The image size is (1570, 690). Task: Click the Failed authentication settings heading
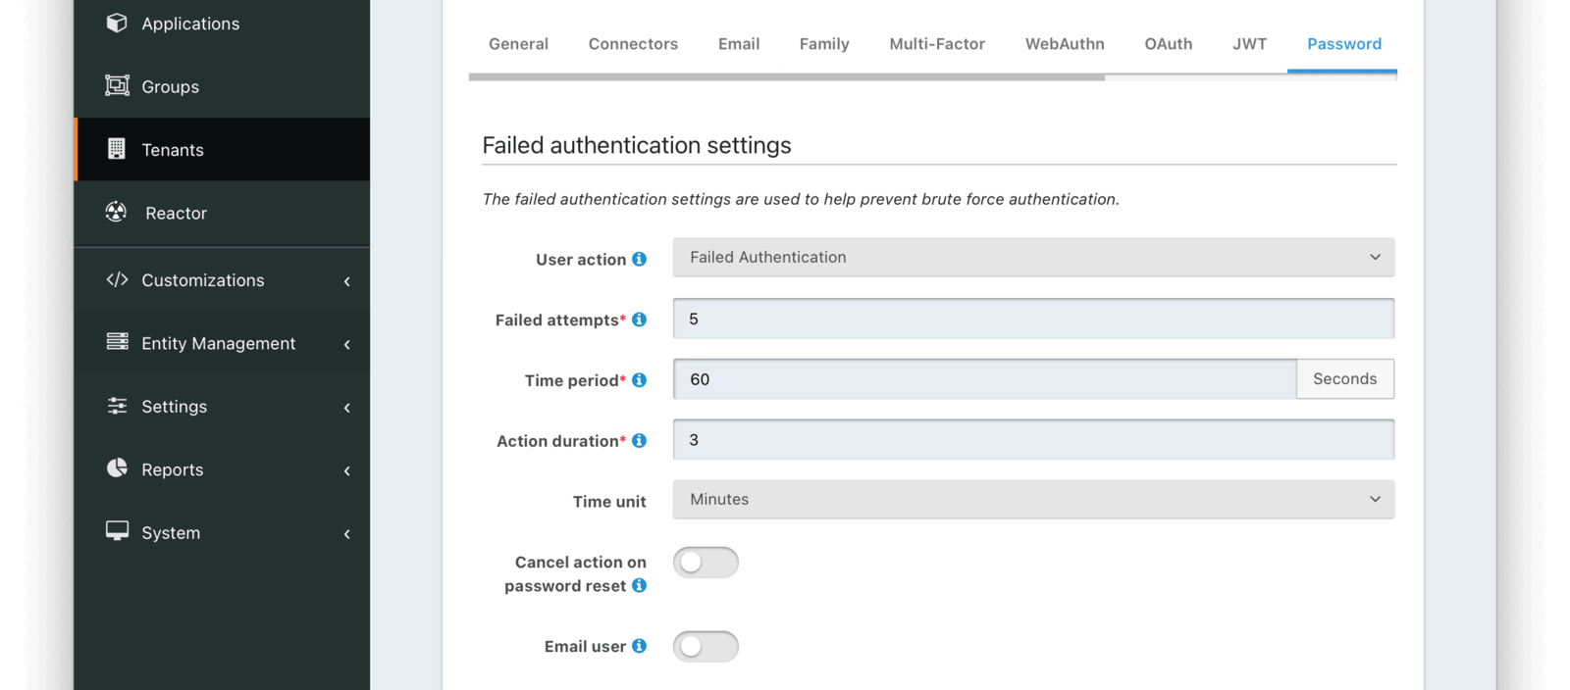pos(637,145)
